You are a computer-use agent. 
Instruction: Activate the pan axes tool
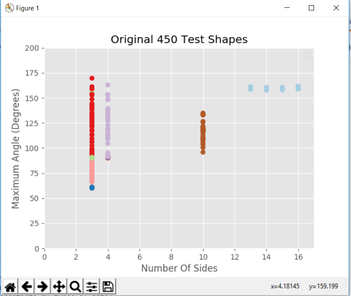coord(59,286)
